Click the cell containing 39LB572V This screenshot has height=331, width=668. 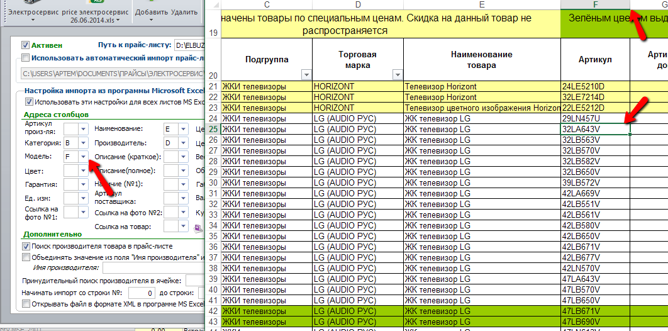pos(595,182)
